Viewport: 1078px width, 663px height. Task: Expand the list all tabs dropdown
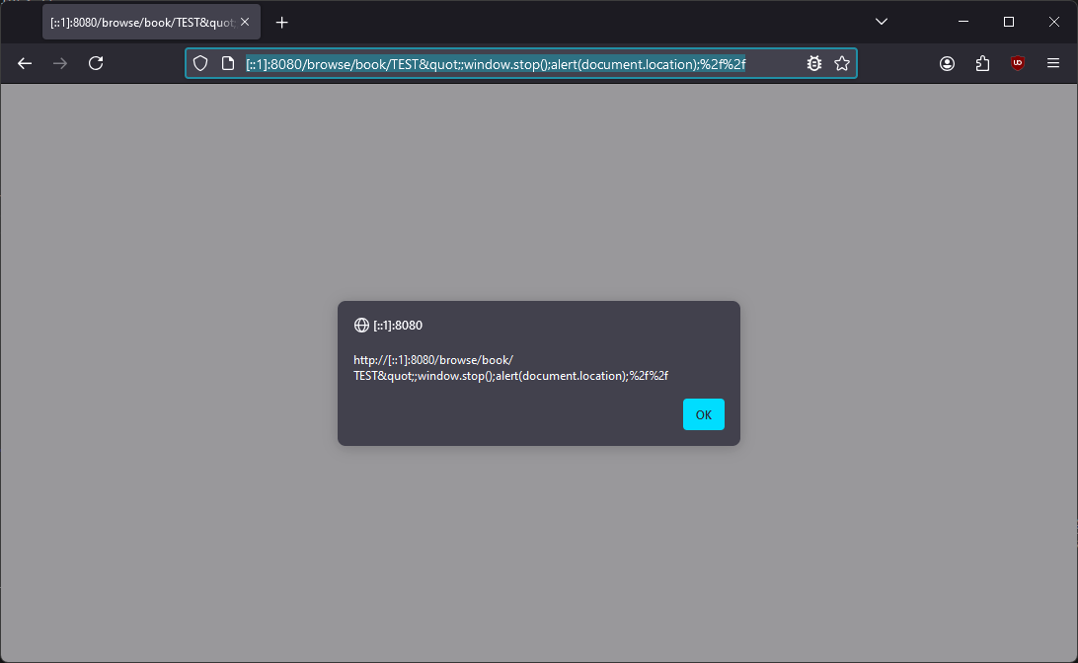[x=882, y=22]
